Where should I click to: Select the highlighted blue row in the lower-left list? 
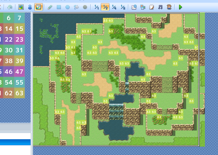coord(15,142)
